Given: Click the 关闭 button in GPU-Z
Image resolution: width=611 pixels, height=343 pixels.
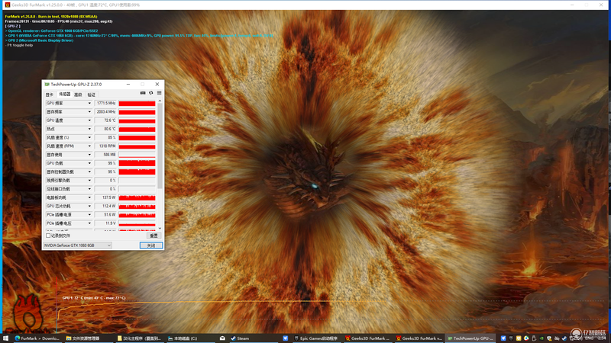Looking at the screenshot, I should pos(151,245).
